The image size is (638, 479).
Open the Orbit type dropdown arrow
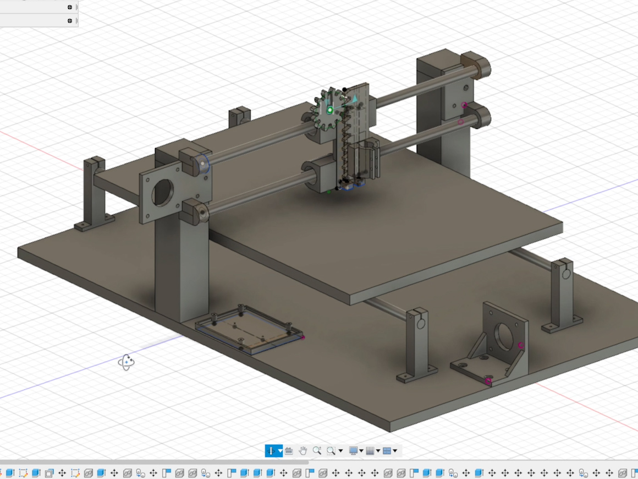[x=280, y=451]
